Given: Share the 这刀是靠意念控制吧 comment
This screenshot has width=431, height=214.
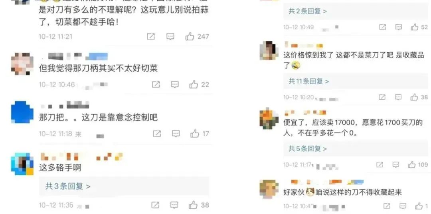Looking at the screenshot, I should 157,134.
